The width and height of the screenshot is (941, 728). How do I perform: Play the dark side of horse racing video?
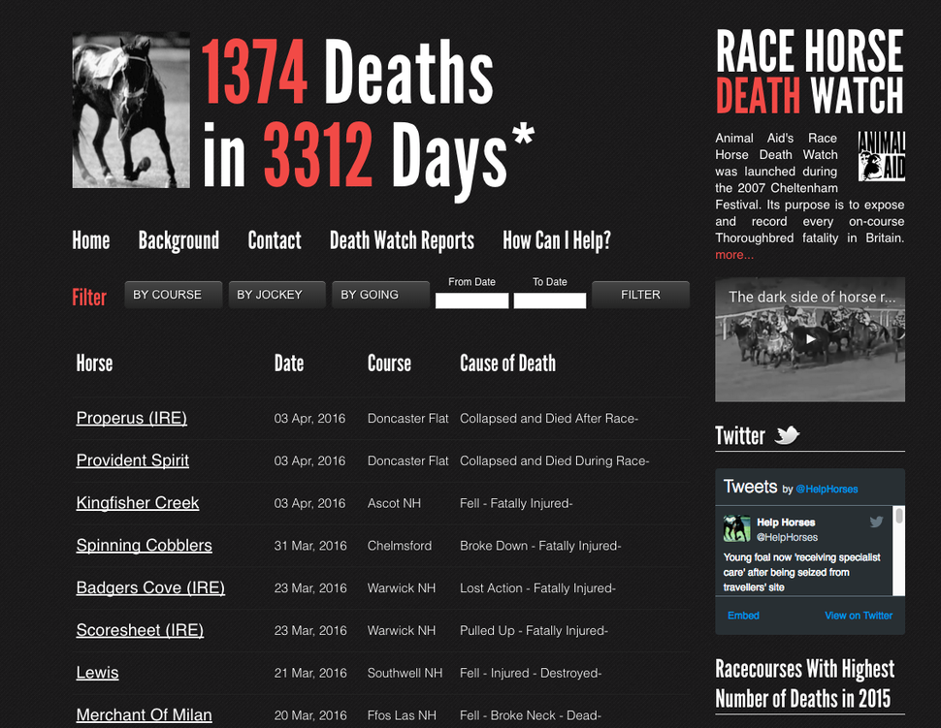810,339
